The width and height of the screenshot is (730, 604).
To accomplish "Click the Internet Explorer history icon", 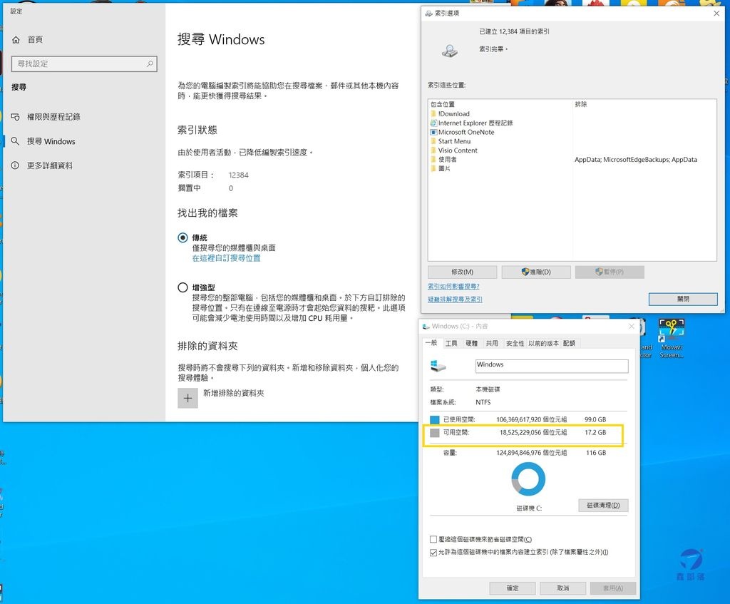I will (433, 123).
